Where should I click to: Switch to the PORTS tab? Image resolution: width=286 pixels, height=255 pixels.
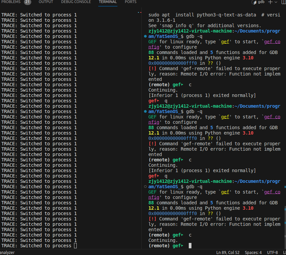pos(131,2)
